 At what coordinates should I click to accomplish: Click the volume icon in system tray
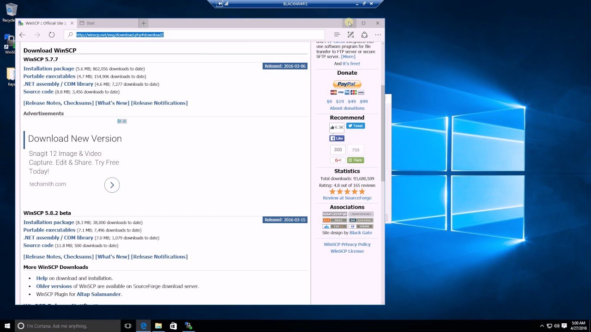click(557, 326)
